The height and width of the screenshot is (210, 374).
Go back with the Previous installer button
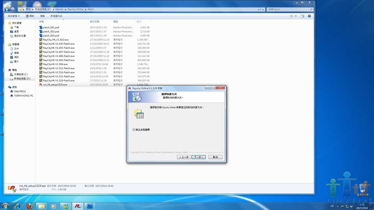coord(184,157)
